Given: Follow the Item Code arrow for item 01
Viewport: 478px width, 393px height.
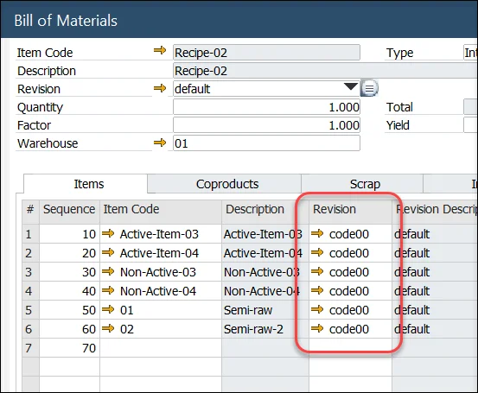Looking at the screenshot, I should (108, 309).
